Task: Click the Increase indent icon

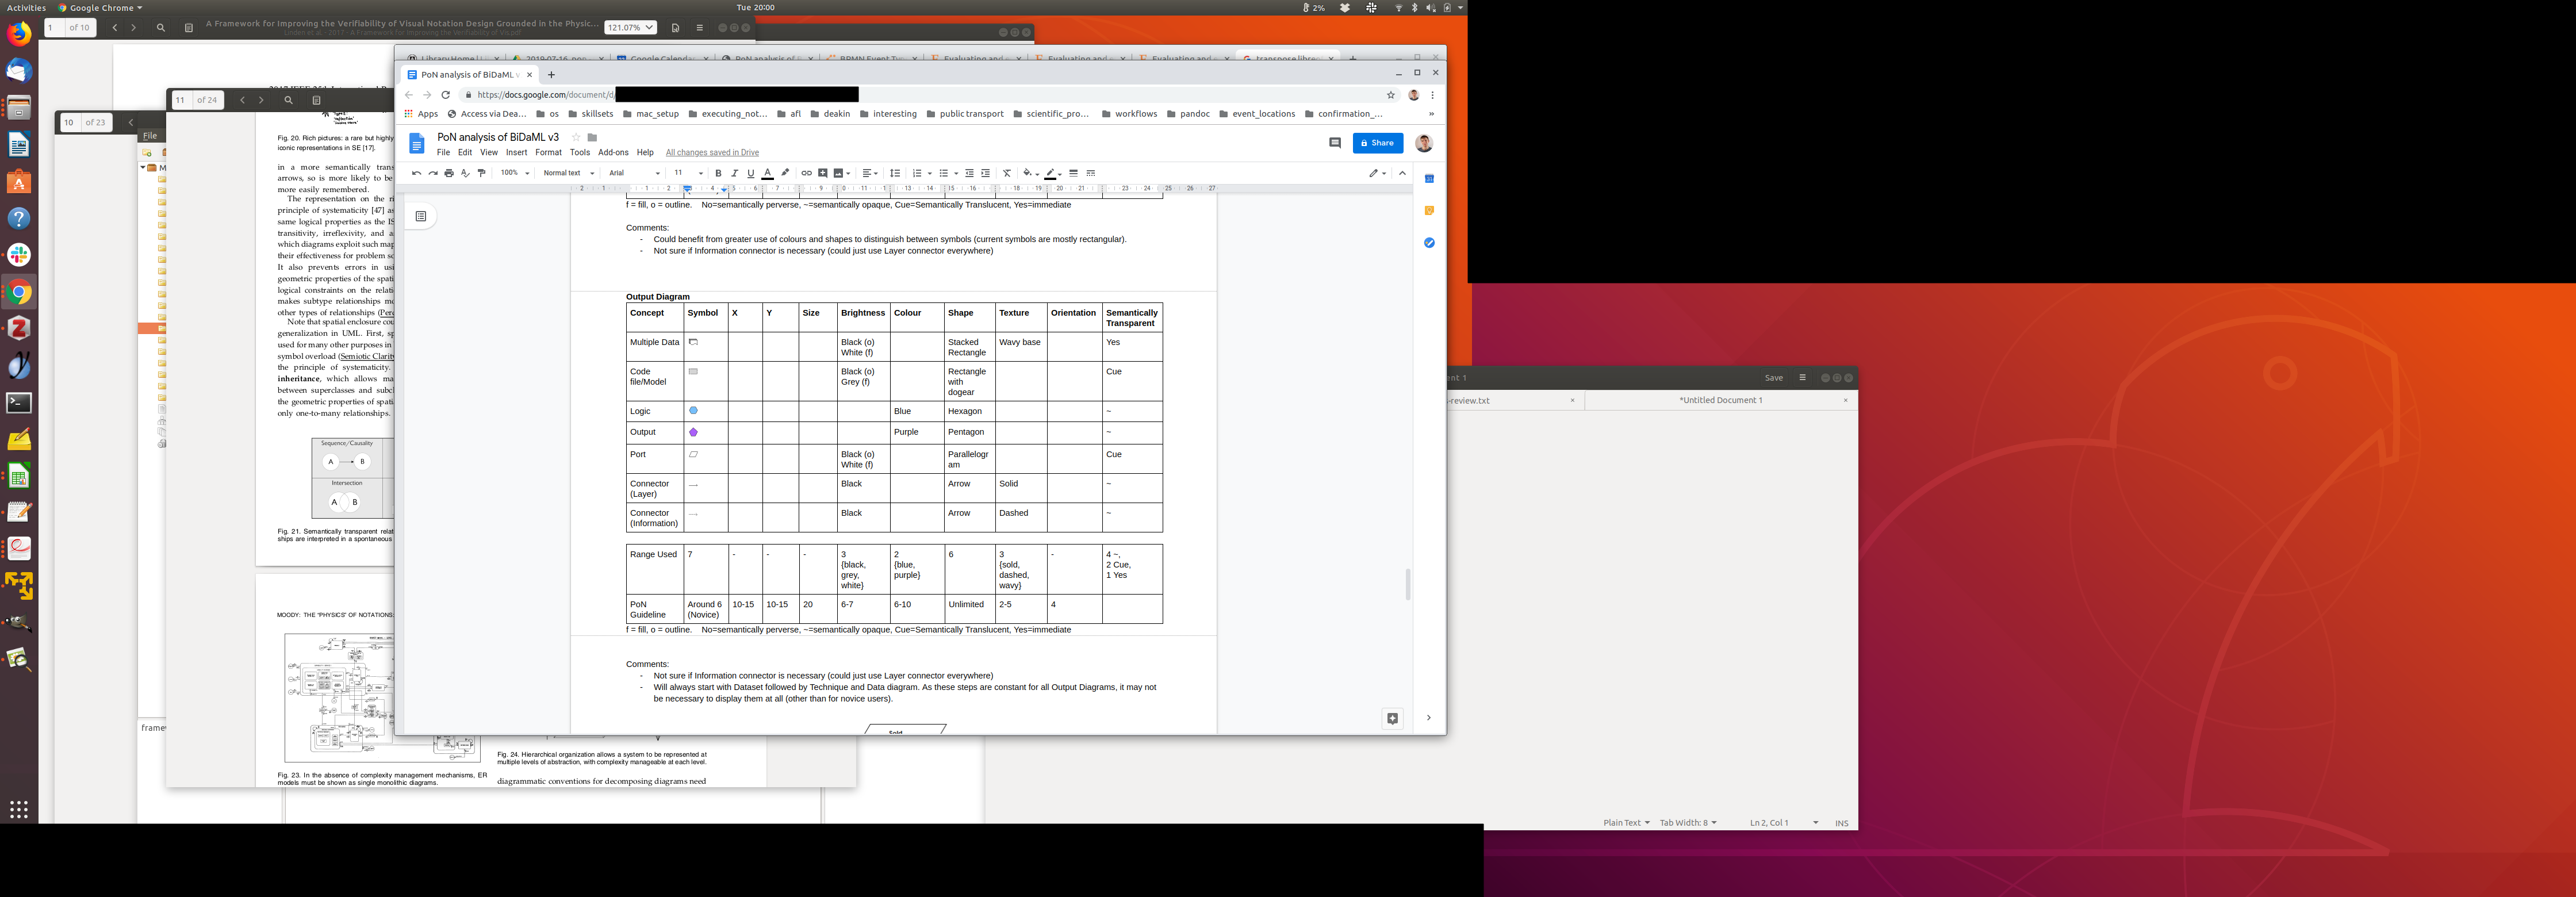Action: pyautogui.click(x=985, y=173)
